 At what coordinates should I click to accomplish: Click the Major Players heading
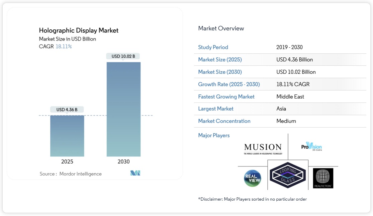point(214,136)
